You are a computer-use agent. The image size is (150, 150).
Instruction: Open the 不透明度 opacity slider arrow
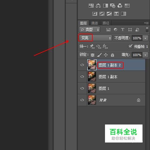(145, 38)
